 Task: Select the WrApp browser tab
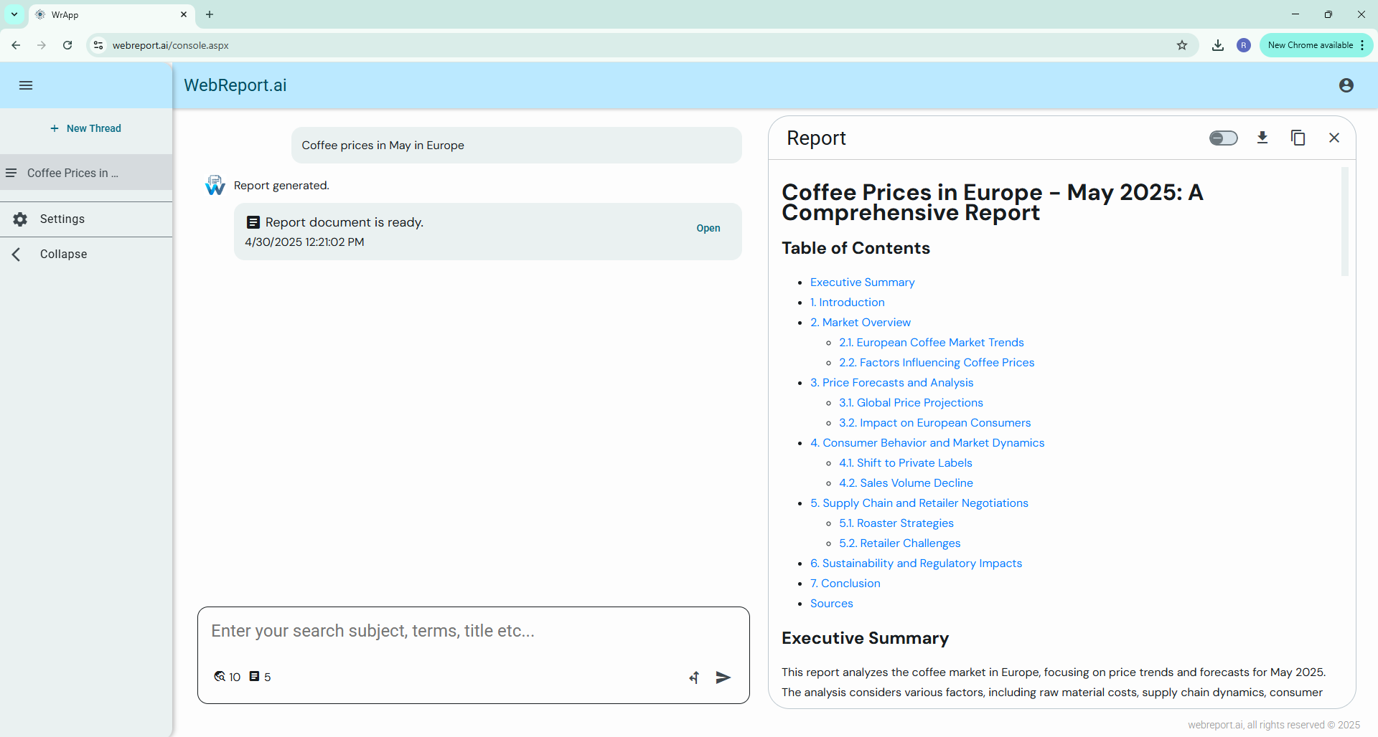pos(113,14)
